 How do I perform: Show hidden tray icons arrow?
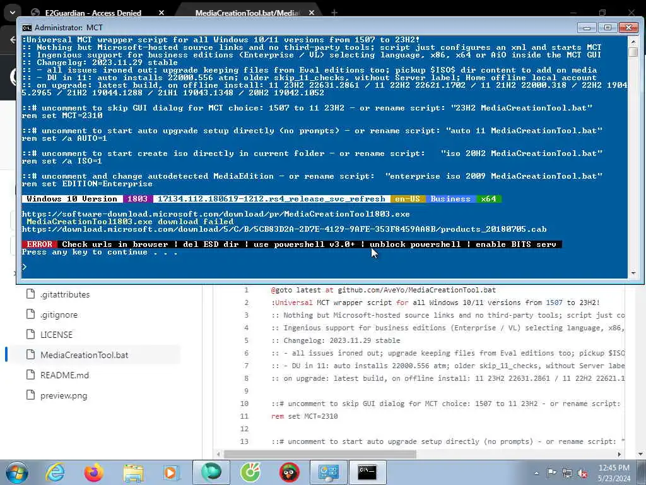[x=536, y=473]
